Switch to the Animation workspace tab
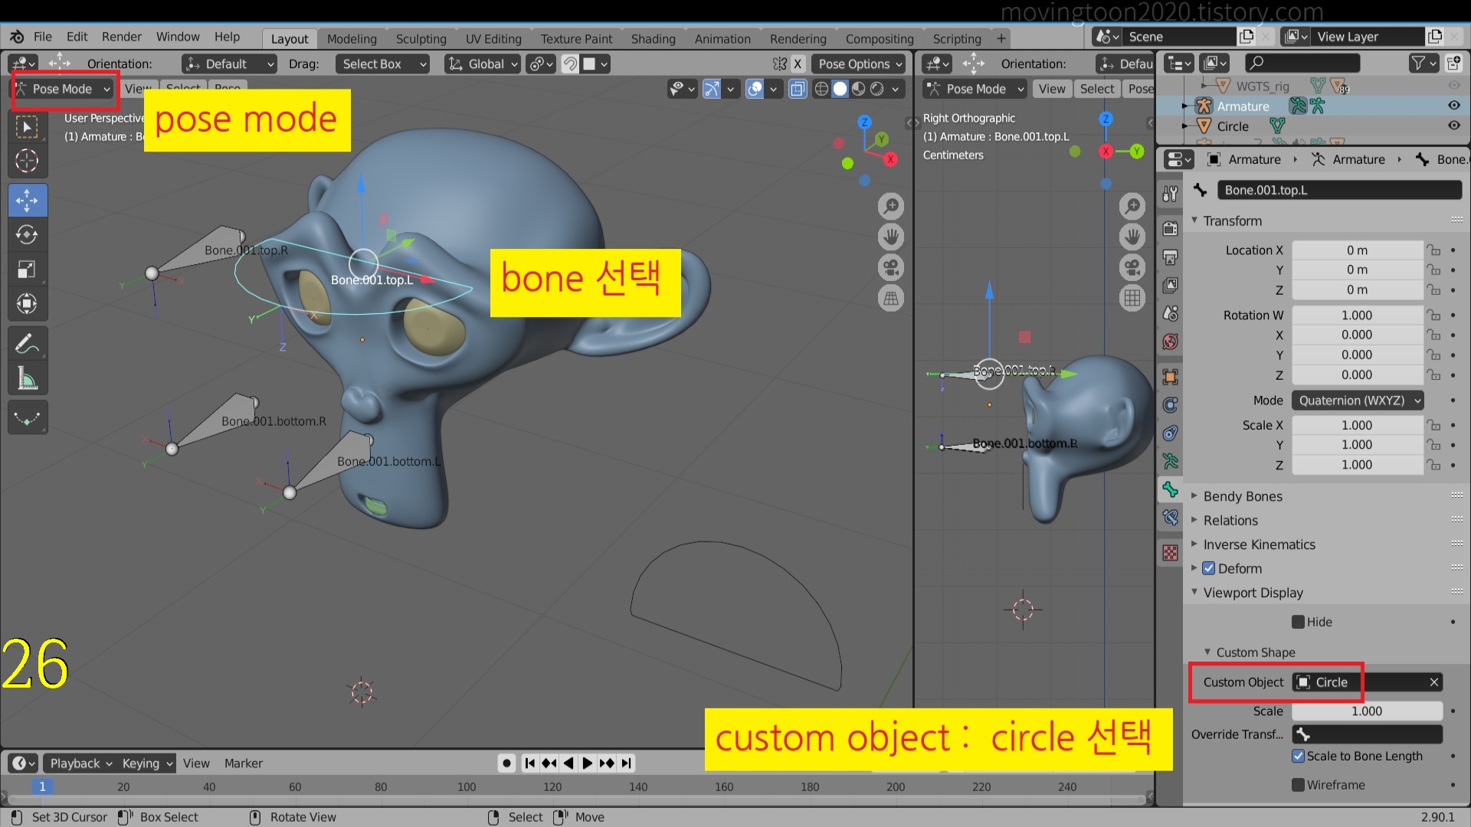Image resolution: width=1471 pixels, height=827 pixels. coord(722,39)
